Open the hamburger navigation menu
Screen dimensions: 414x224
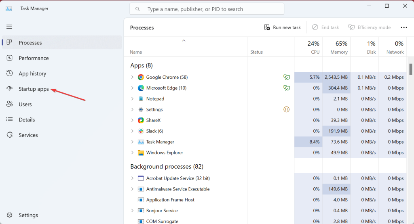pyautogui.click(x=9, y=27)
